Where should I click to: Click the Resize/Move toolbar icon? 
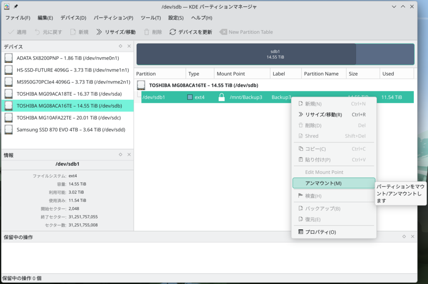(99, 32)
